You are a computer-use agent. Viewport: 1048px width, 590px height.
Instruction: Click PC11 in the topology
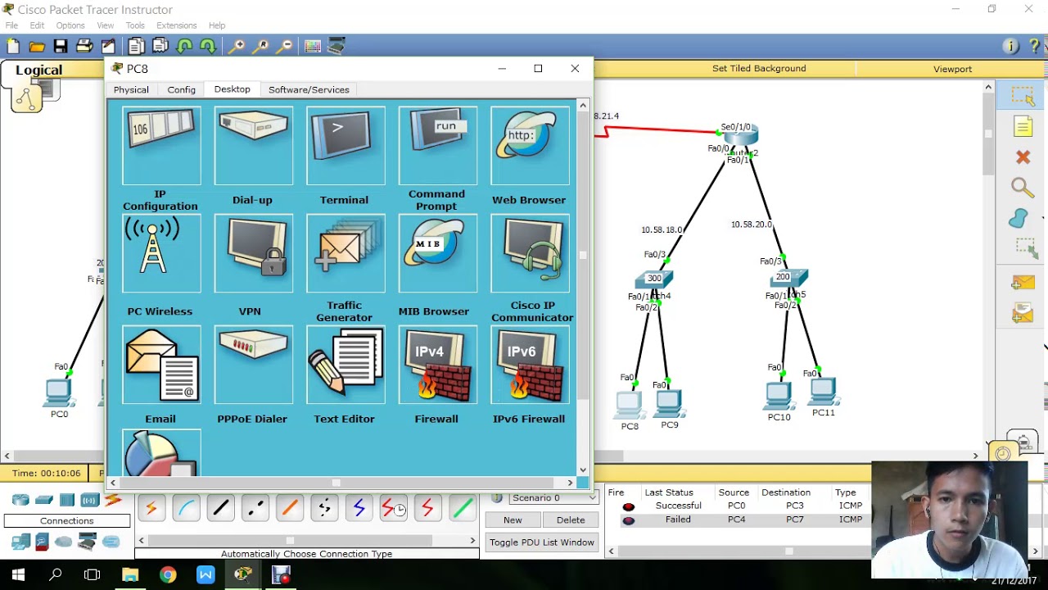823,390
